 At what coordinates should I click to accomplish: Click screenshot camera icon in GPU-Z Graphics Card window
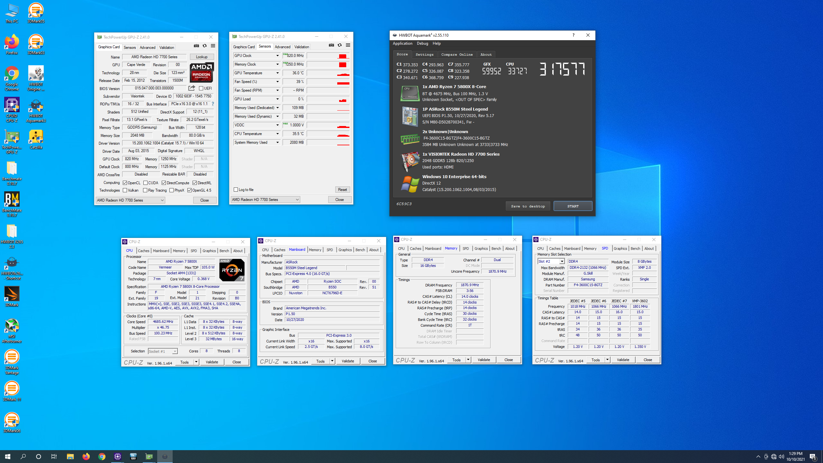point(196,46)
